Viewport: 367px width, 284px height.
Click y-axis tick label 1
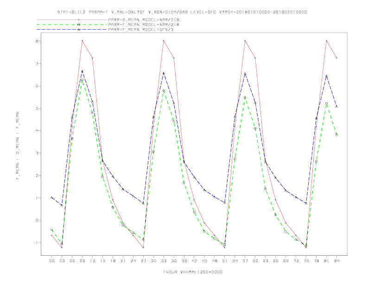[37, 198]
